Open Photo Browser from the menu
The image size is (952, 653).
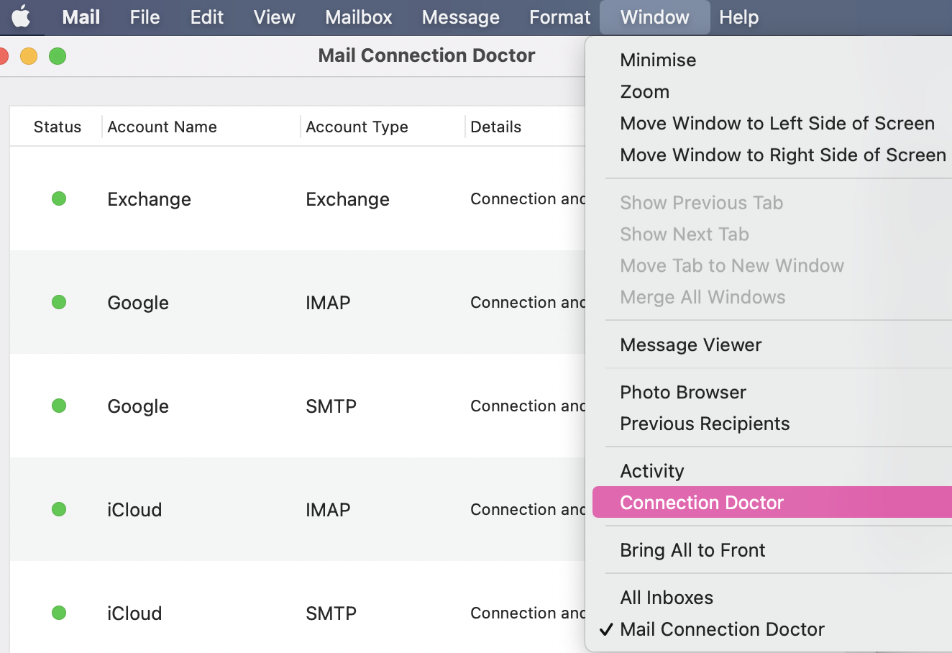coord(683,393)
